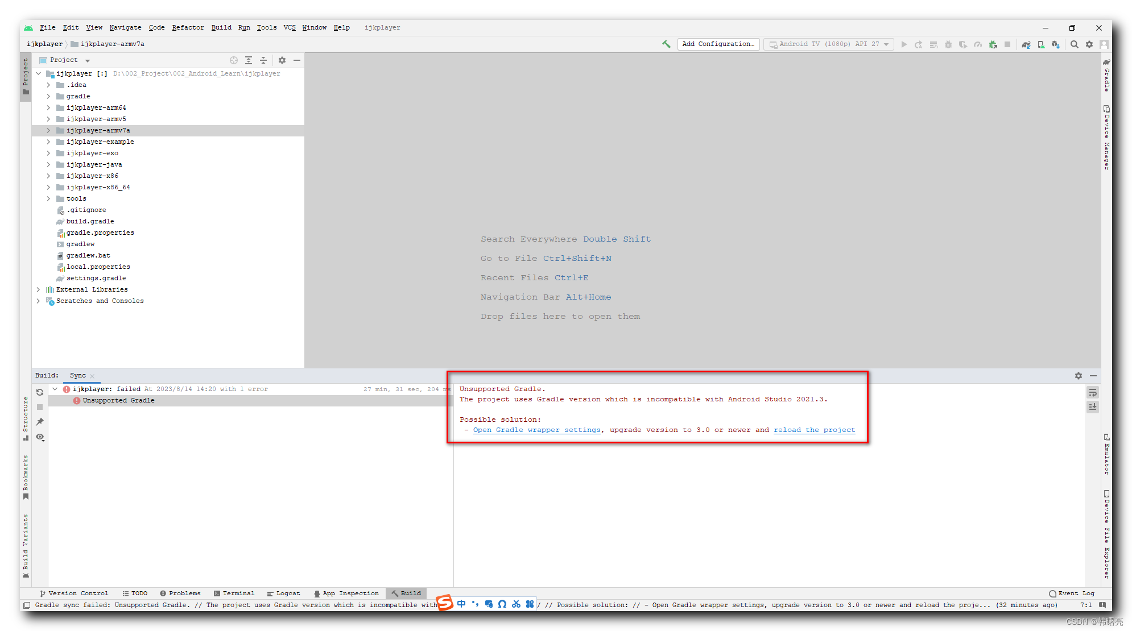Screen dimensions: 1132x631
Task: Click Add Configuration button
Action: coord(718,44)
